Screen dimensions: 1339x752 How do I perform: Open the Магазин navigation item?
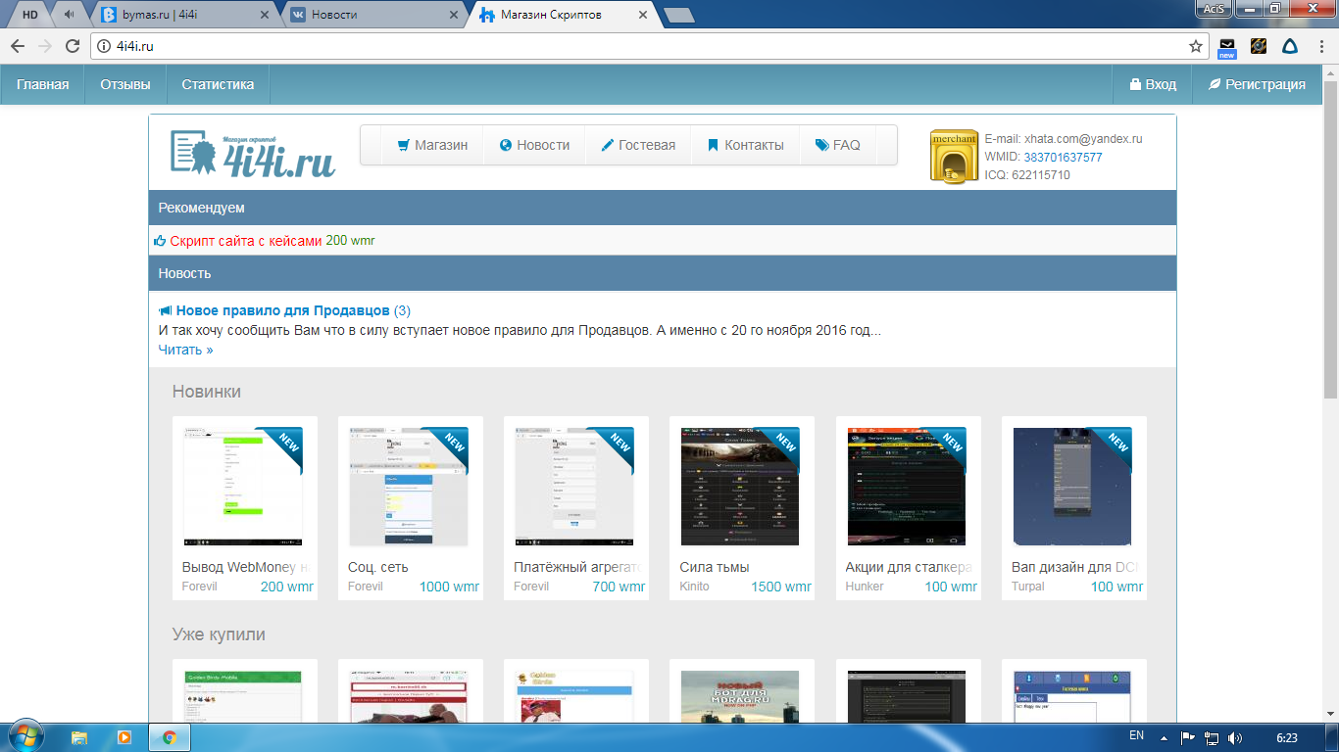click(x=431, y=145)
